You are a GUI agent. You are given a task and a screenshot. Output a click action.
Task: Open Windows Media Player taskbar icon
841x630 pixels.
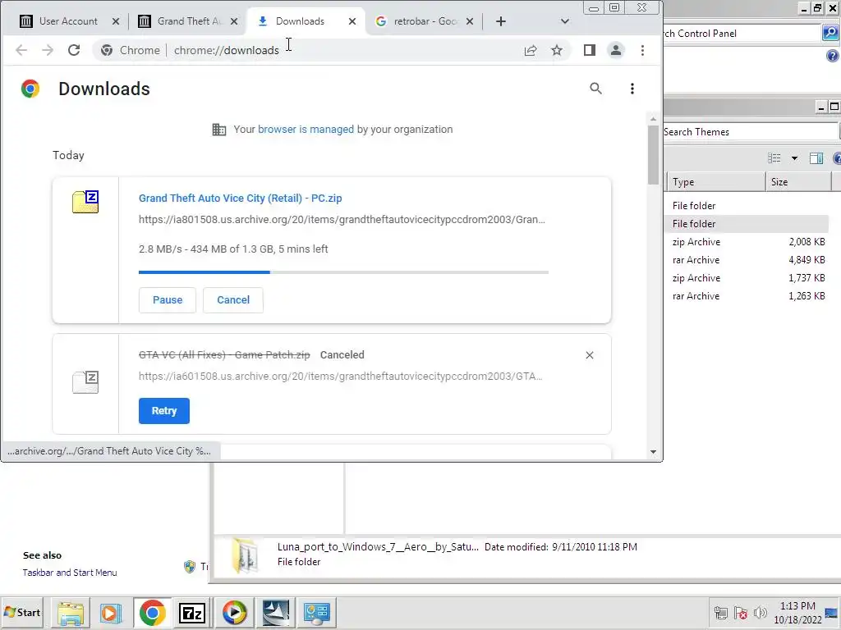pos(234,613)
